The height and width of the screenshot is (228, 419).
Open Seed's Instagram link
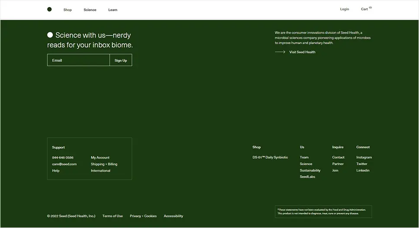coord(364,157)
